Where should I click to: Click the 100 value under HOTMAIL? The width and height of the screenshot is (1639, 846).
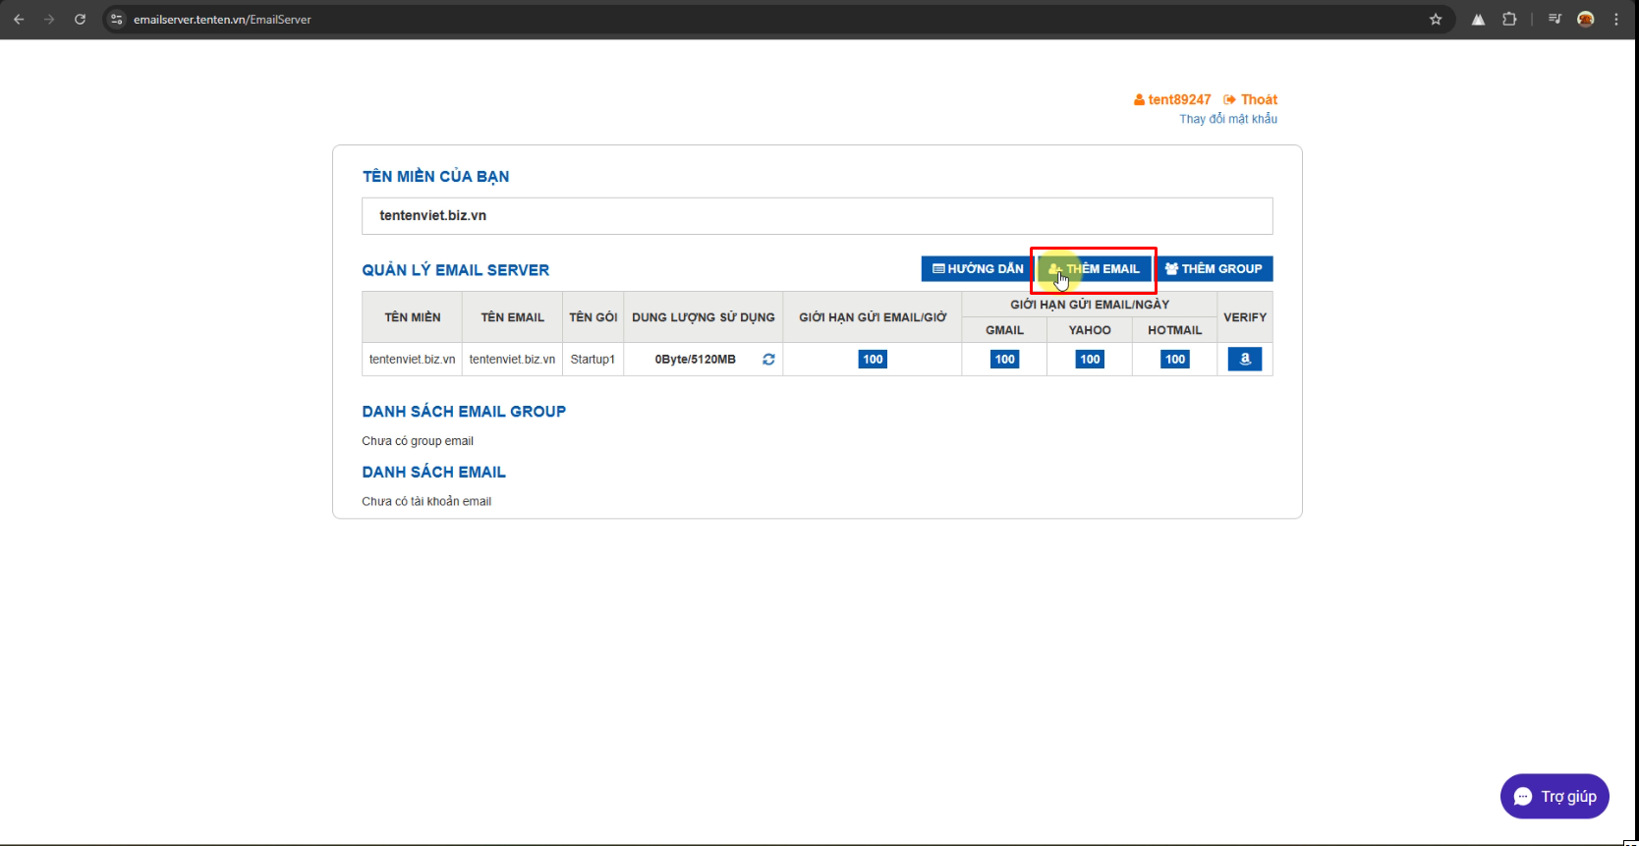coord(1175,360)
